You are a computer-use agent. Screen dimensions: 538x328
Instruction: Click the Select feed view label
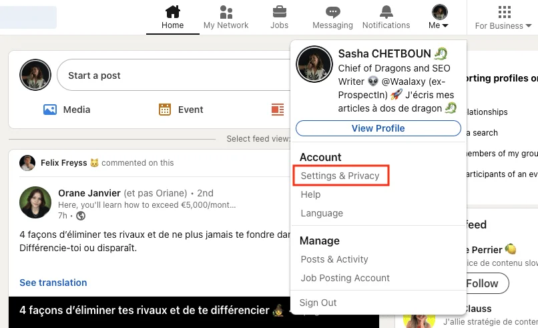[258, 139]
